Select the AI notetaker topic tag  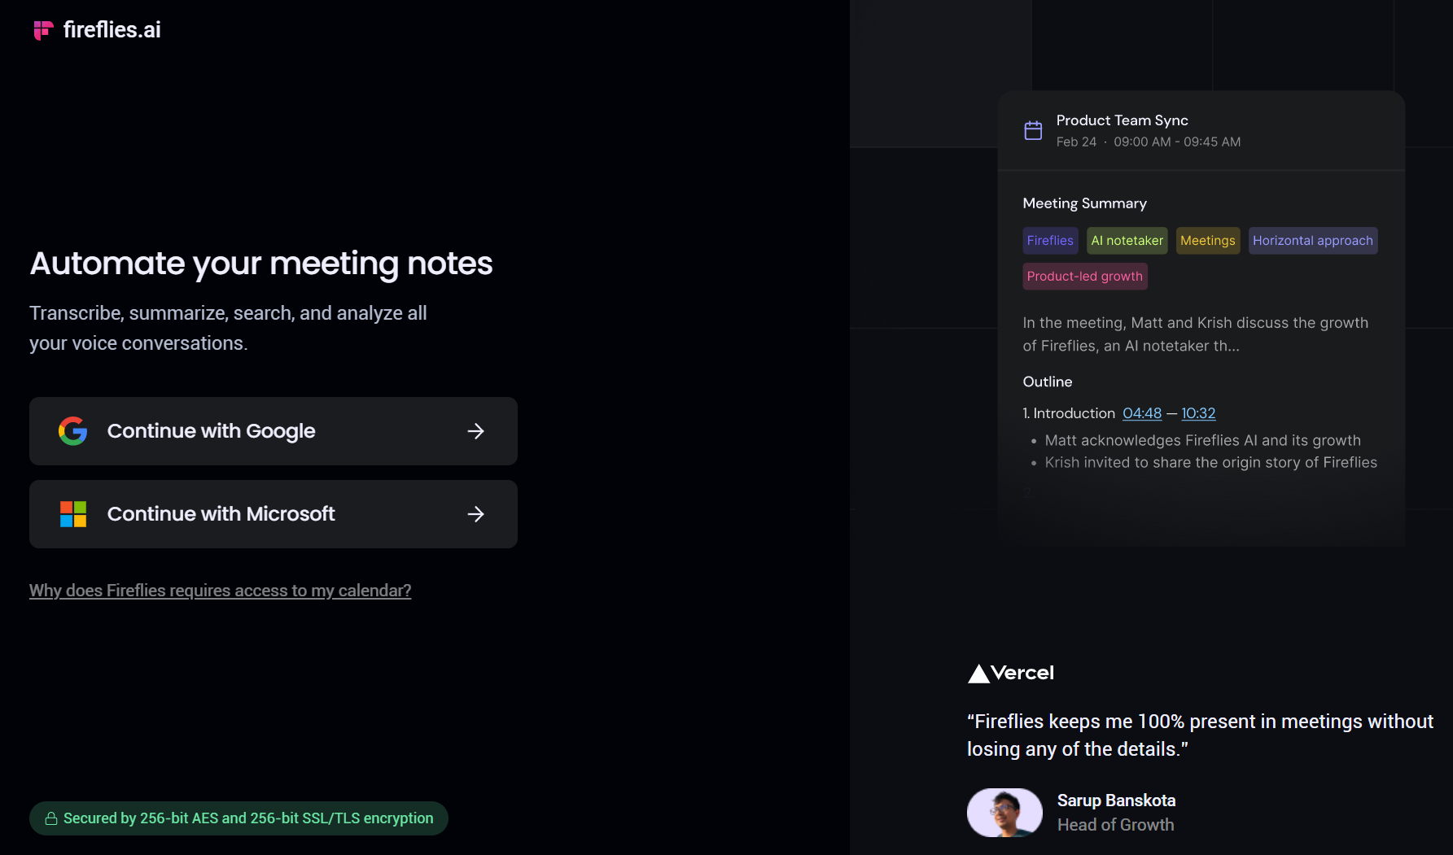pyautogui.click(x=1127, y=240)
